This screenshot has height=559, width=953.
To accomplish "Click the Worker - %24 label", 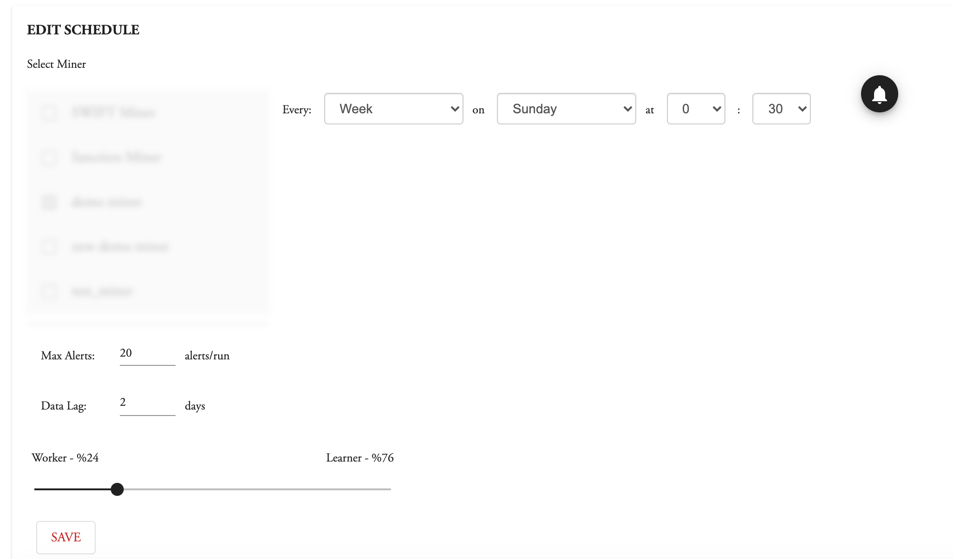I will coord(65,458).
